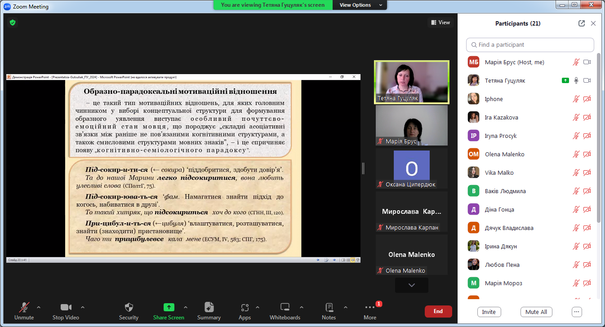The width and height of the screenshot is (605, 327).
Task: Expand more video thumbnails with down chevron
Action: pos(411,285)
